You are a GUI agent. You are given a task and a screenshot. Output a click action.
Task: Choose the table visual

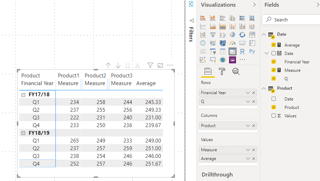point(223,51)
